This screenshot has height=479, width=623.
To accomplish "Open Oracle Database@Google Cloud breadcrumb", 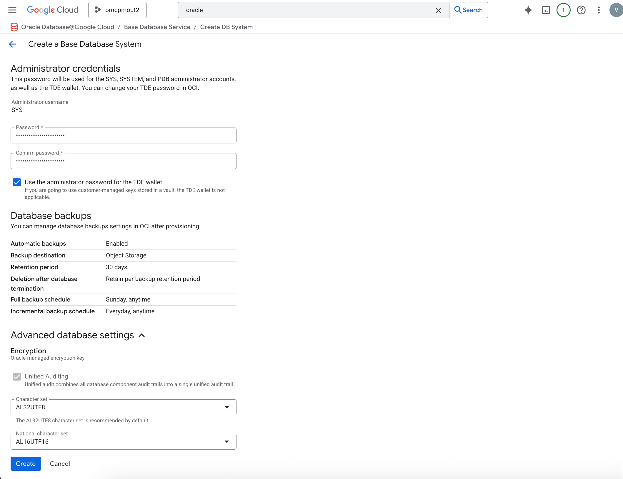I will [68, 27].
